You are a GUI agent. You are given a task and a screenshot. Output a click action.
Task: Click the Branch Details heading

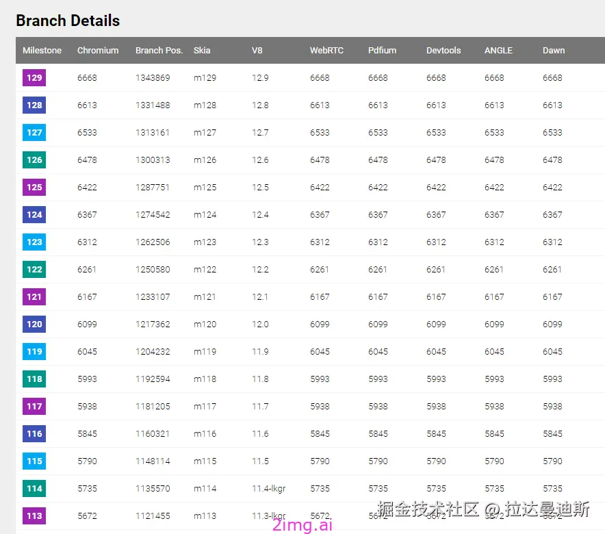68,21
